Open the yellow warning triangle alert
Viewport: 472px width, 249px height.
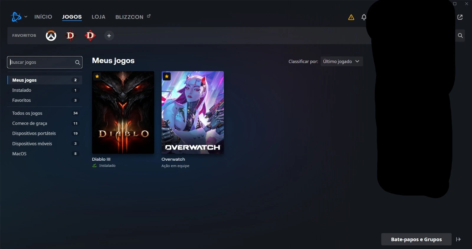point(351,17)
